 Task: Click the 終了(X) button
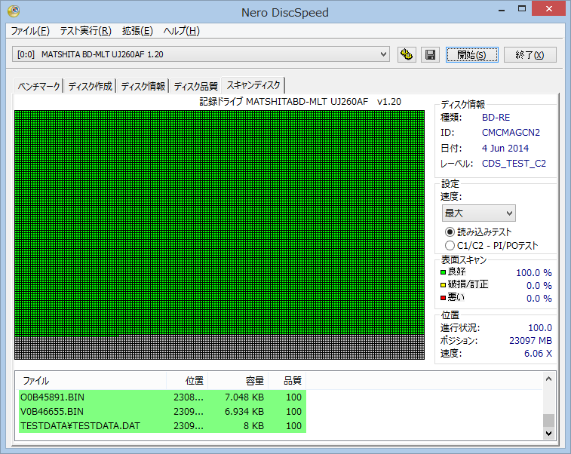click(x=530, y=54)
